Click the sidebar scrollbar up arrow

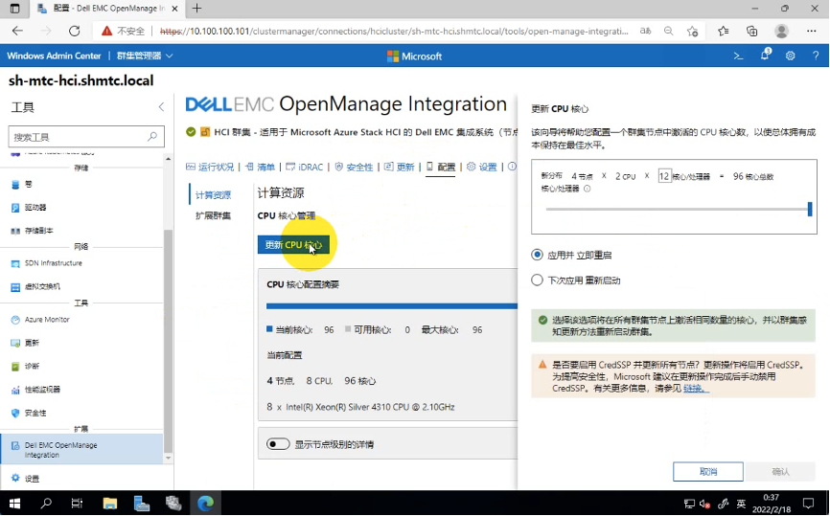pos(169,159)
